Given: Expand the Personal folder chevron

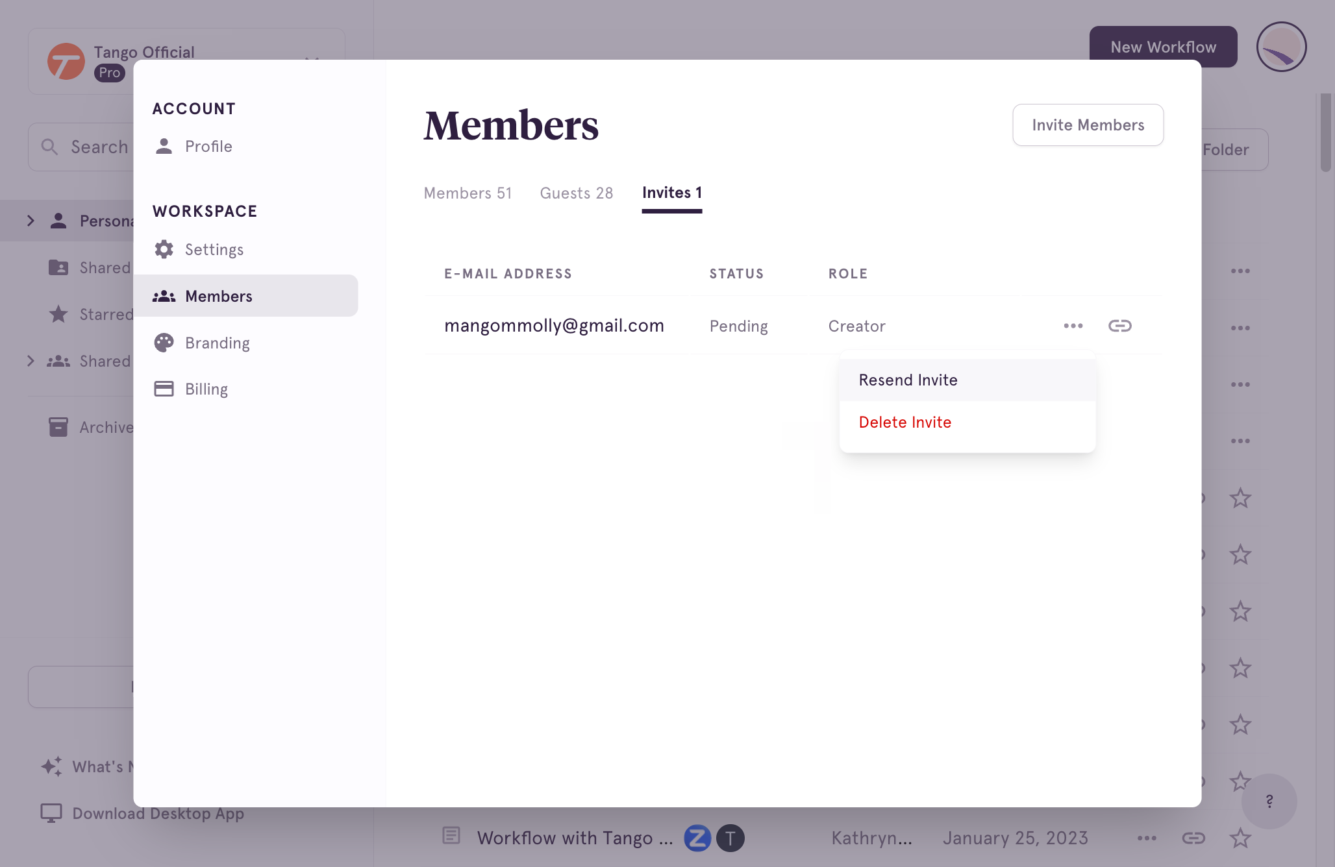Looking at the screenshot, I should coord(31,221).
